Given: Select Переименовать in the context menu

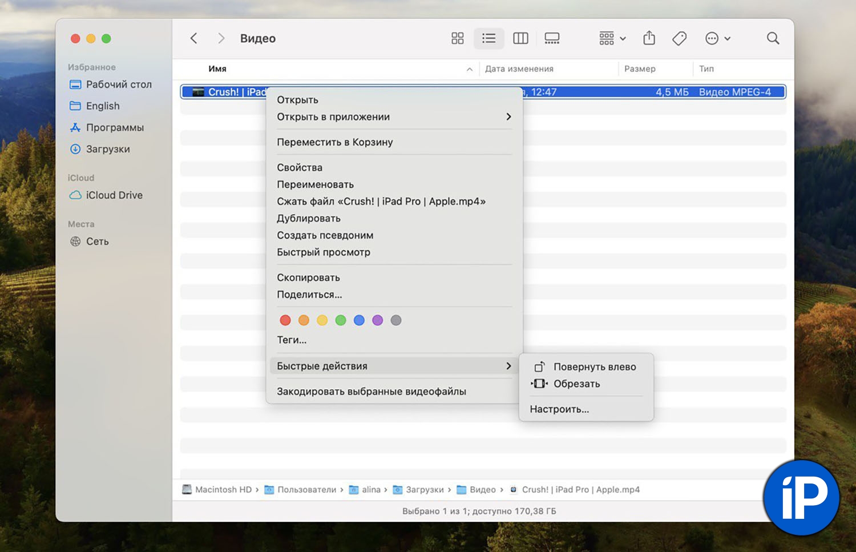Looking at the screenshot, I should (315, 184).
